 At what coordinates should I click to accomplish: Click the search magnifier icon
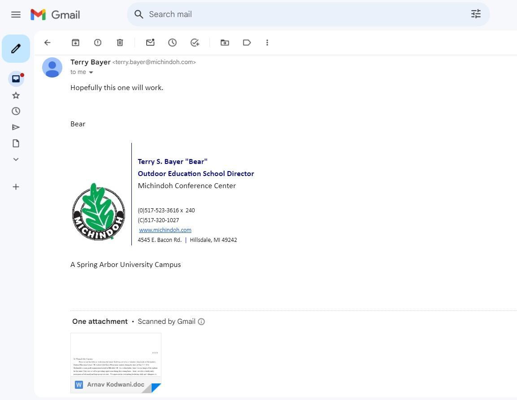pos(139,14)
